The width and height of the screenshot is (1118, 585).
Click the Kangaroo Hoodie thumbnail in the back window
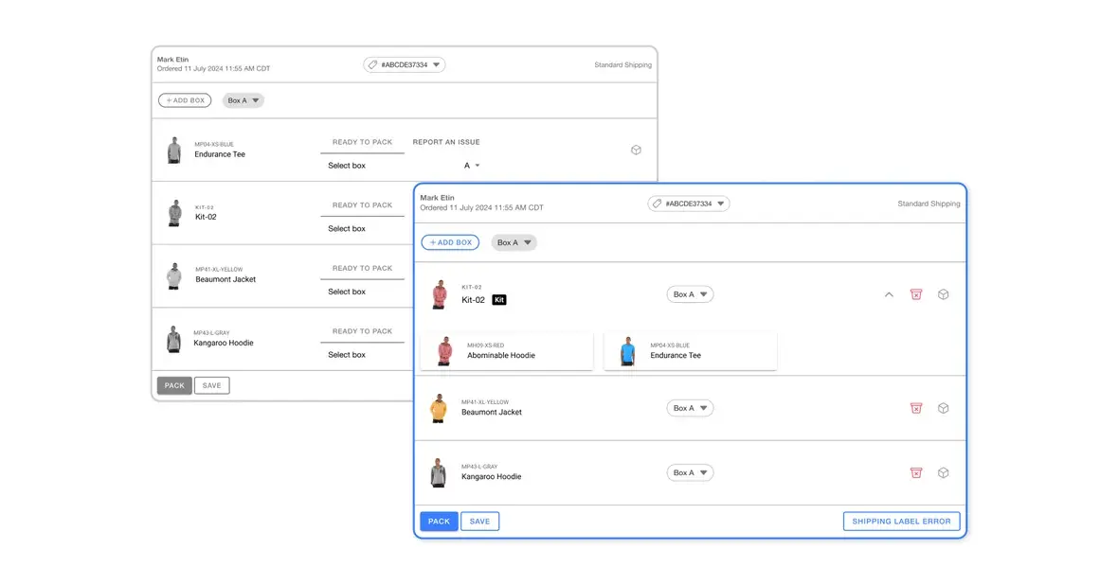pos(174,339)
